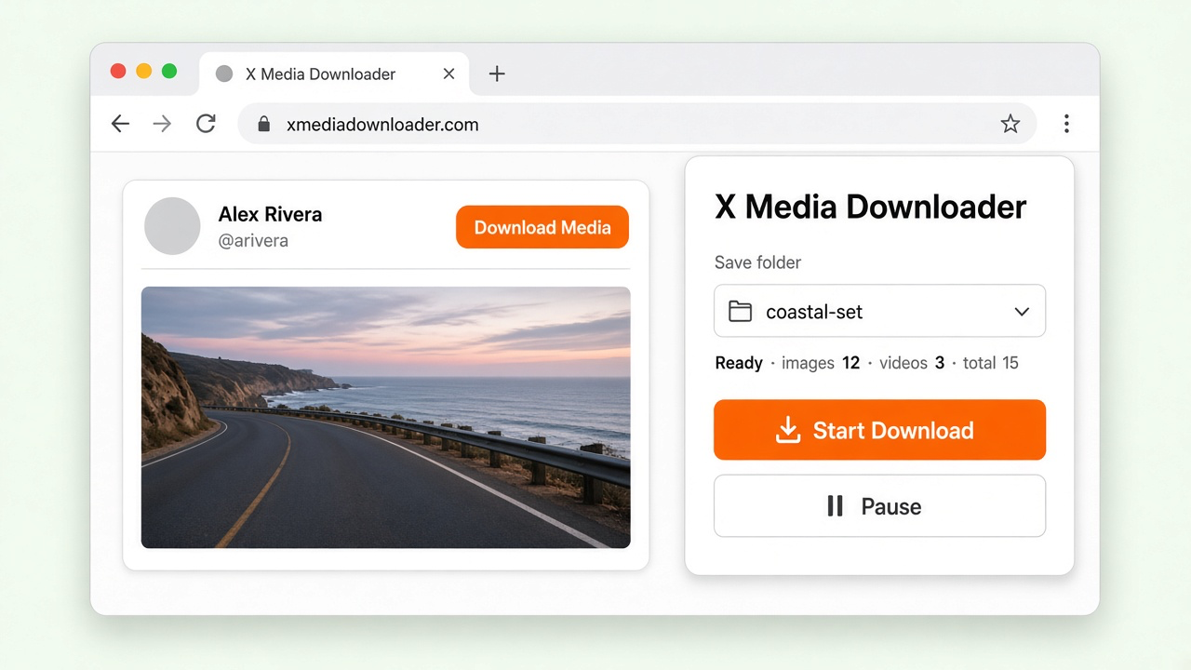Click the red close window button
1191x670 pixels.
[x=118, y=71]
